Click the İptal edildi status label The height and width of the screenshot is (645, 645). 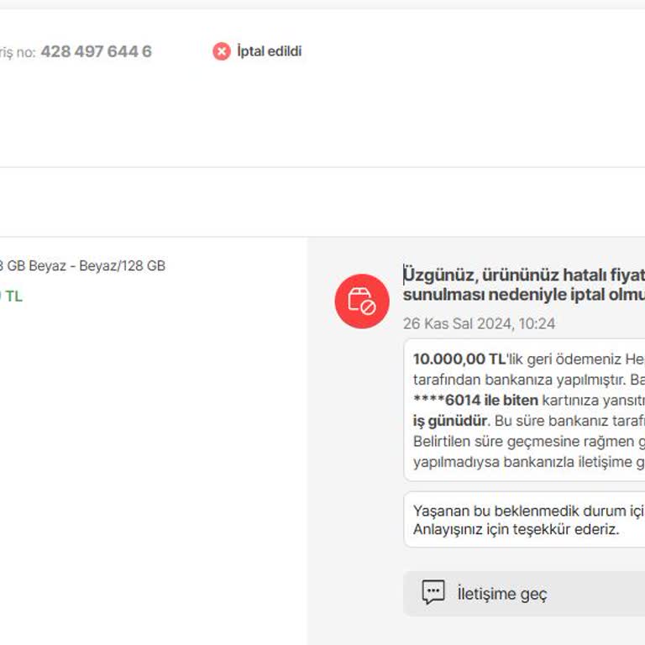[270, 51]
